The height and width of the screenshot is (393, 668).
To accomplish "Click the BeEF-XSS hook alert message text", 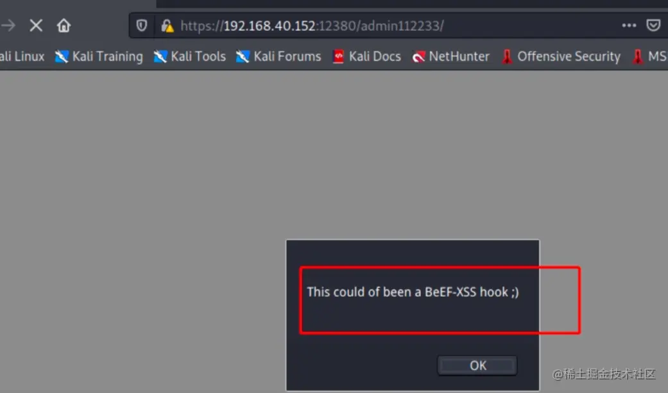I will [413, 292].
